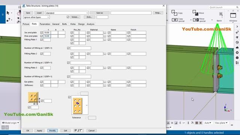Open the View plane dropdown
This screenshot has width=240, height=135.
tap(221, 123)
